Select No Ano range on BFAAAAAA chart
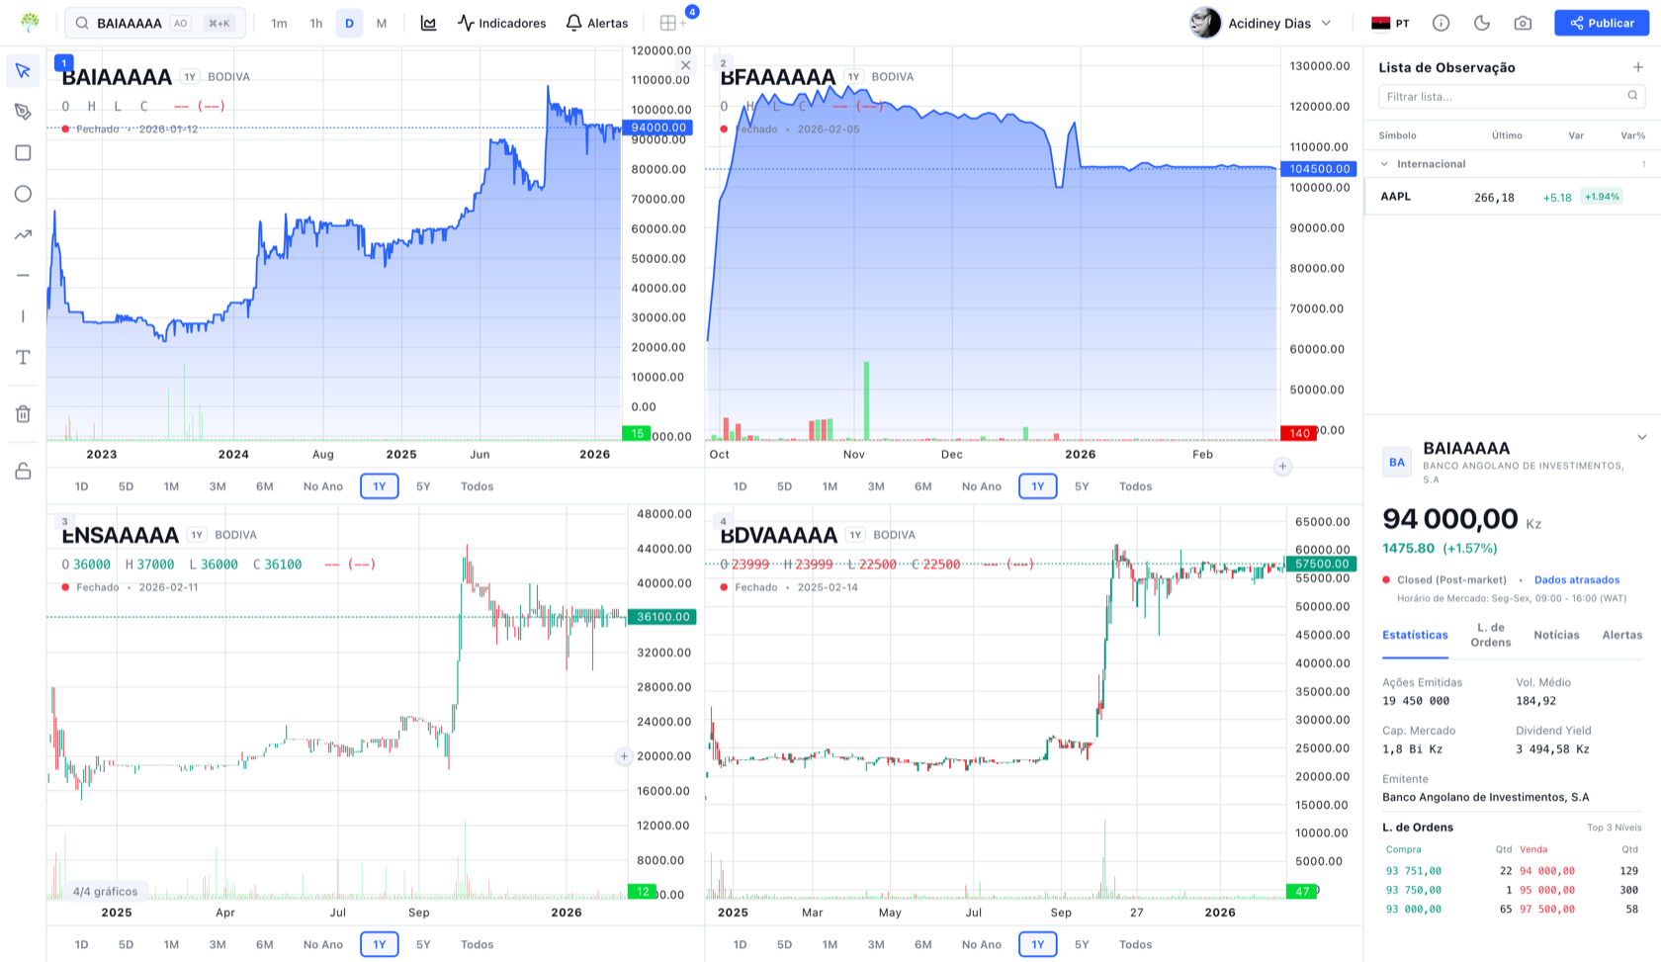 982,486
